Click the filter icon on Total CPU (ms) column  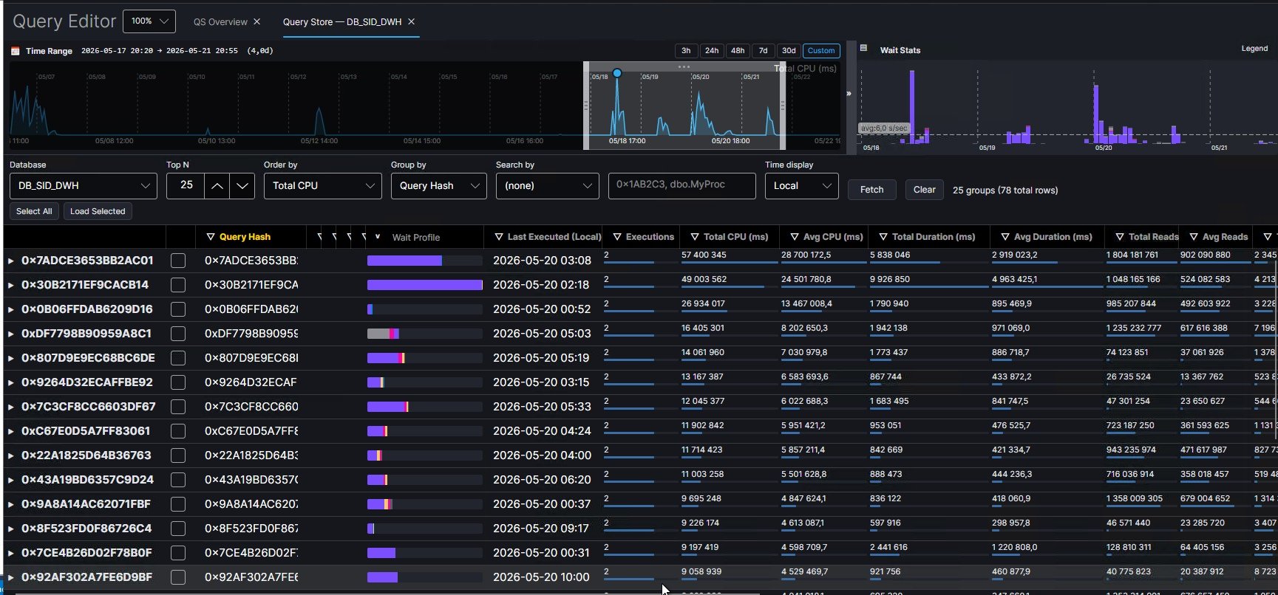click(x=695, y=237)
